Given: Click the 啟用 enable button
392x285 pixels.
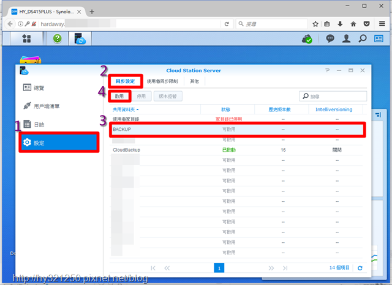Looking at the screenshot, I should [119, 97].
